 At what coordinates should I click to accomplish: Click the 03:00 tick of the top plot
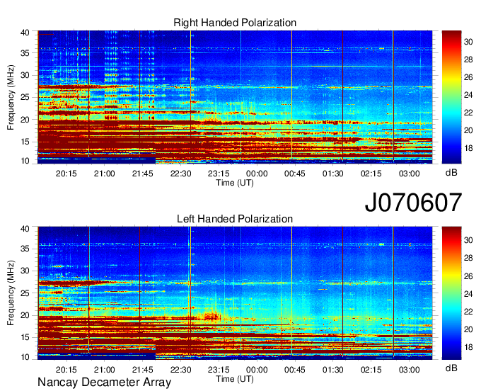pyautogui.click(x=410, y=174)
